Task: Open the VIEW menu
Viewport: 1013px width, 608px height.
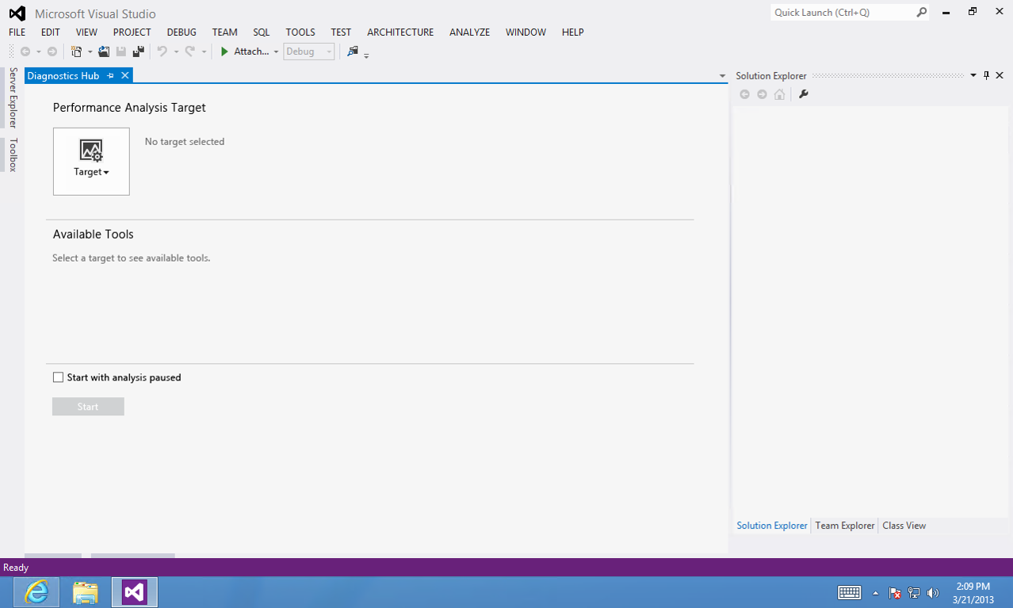Action: [x=86, y=33]
